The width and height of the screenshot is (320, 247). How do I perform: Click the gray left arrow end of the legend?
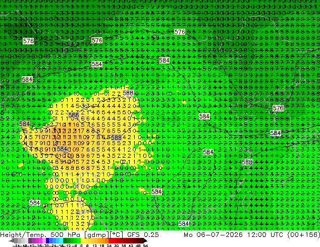[x=12, y=241]
